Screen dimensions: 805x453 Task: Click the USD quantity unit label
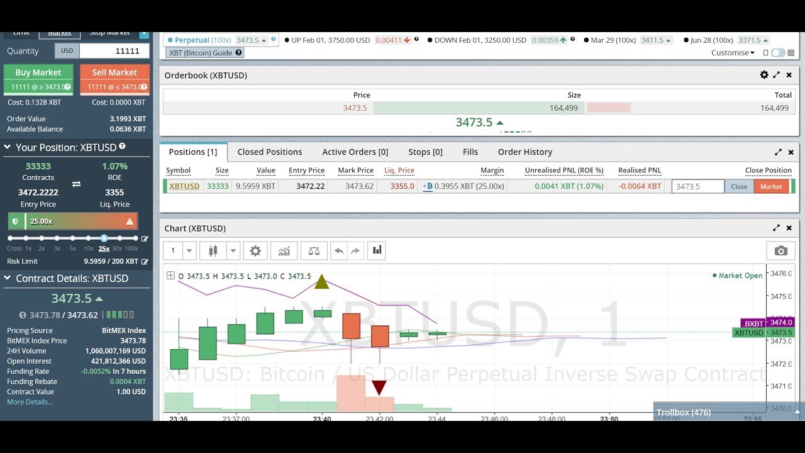tap(67, 51)
